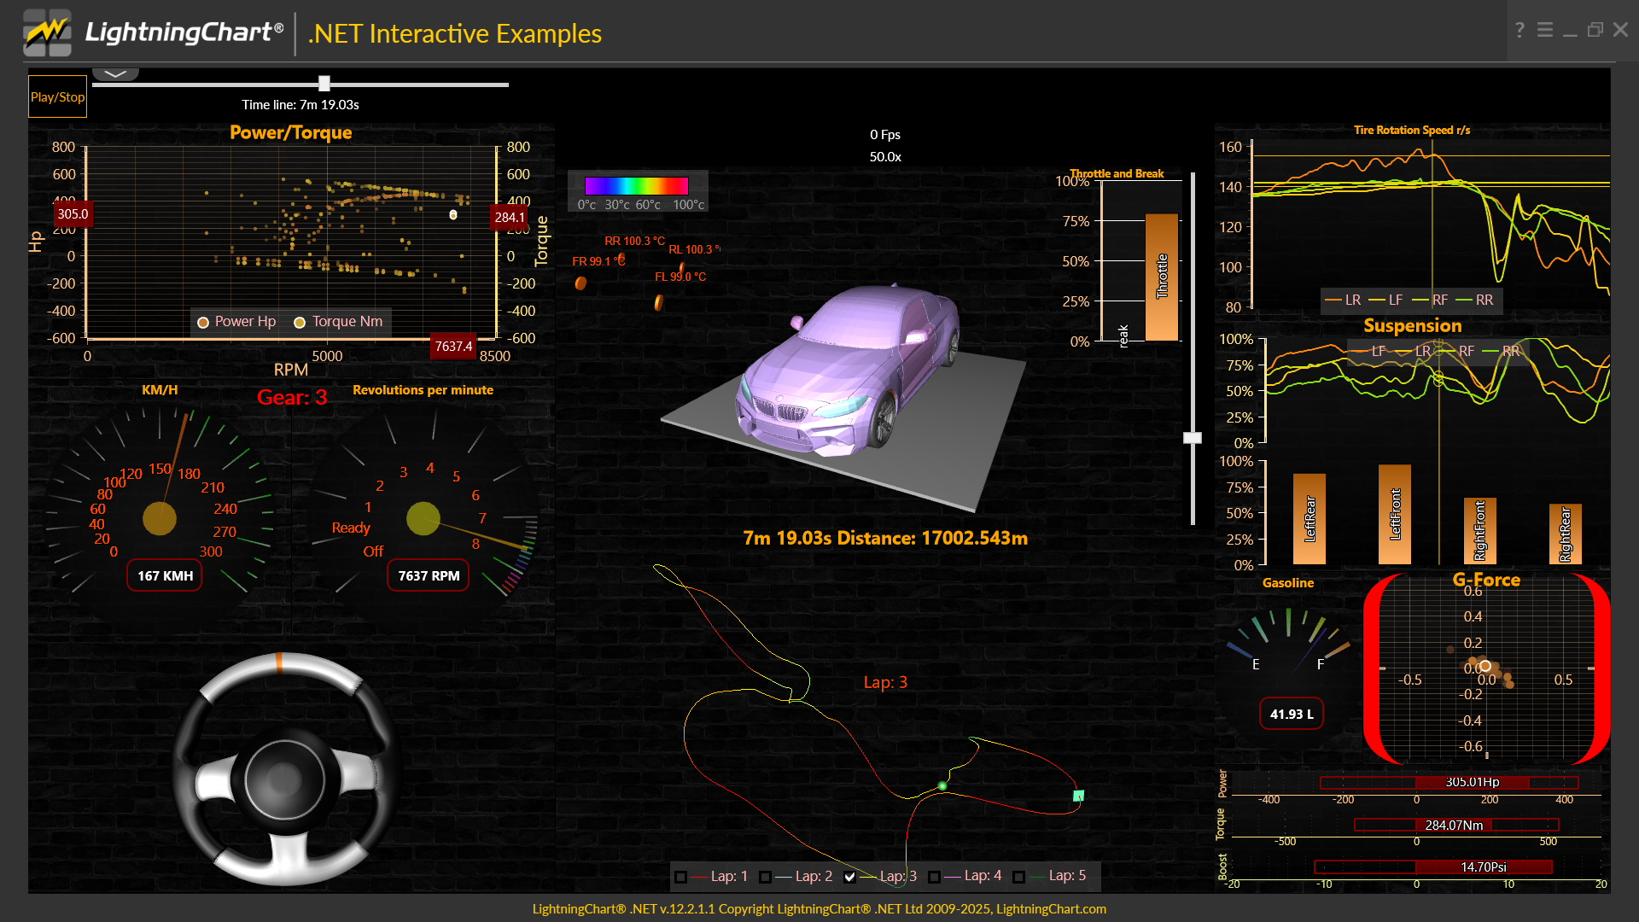Viewport: 1639px width, 922px height.
Task: Expand the collapsed top panel chevron
Action: pos(115,74)
